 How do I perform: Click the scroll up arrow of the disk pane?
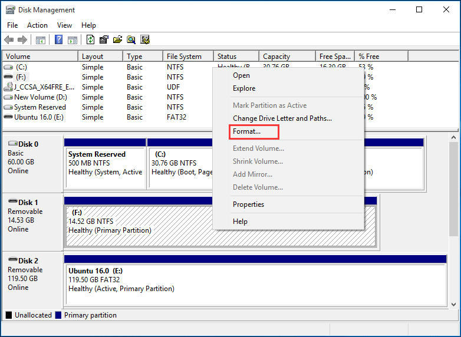453,137
